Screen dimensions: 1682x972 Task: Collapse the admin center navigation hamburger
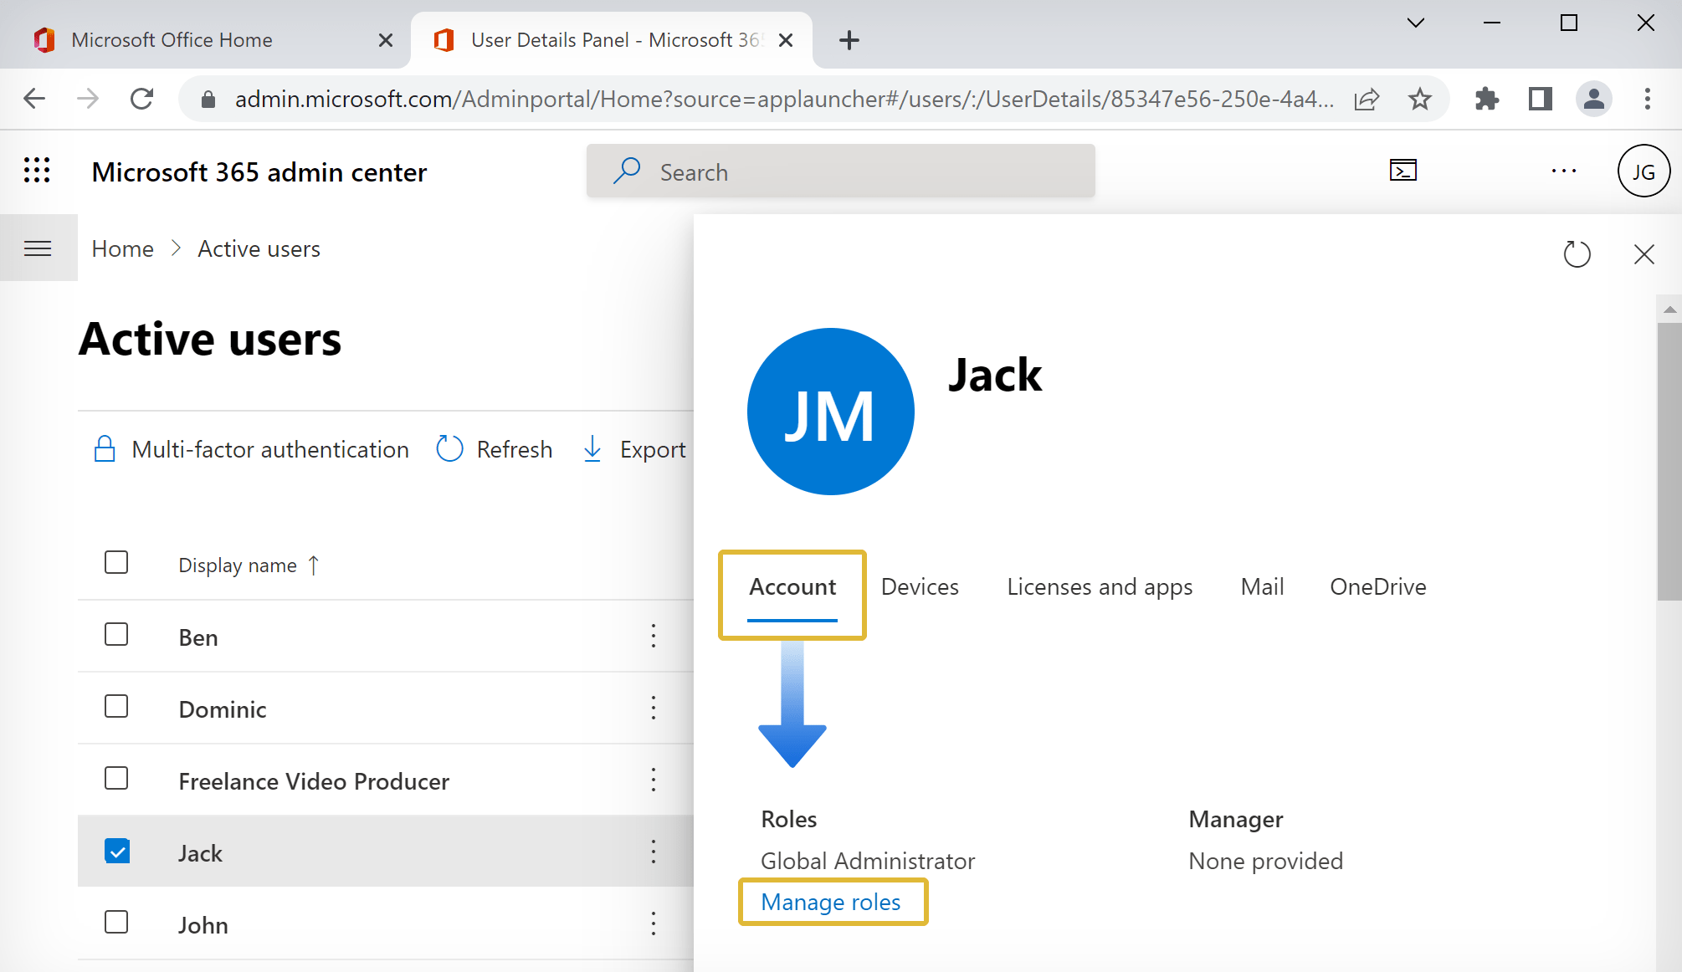click(38, 248)
